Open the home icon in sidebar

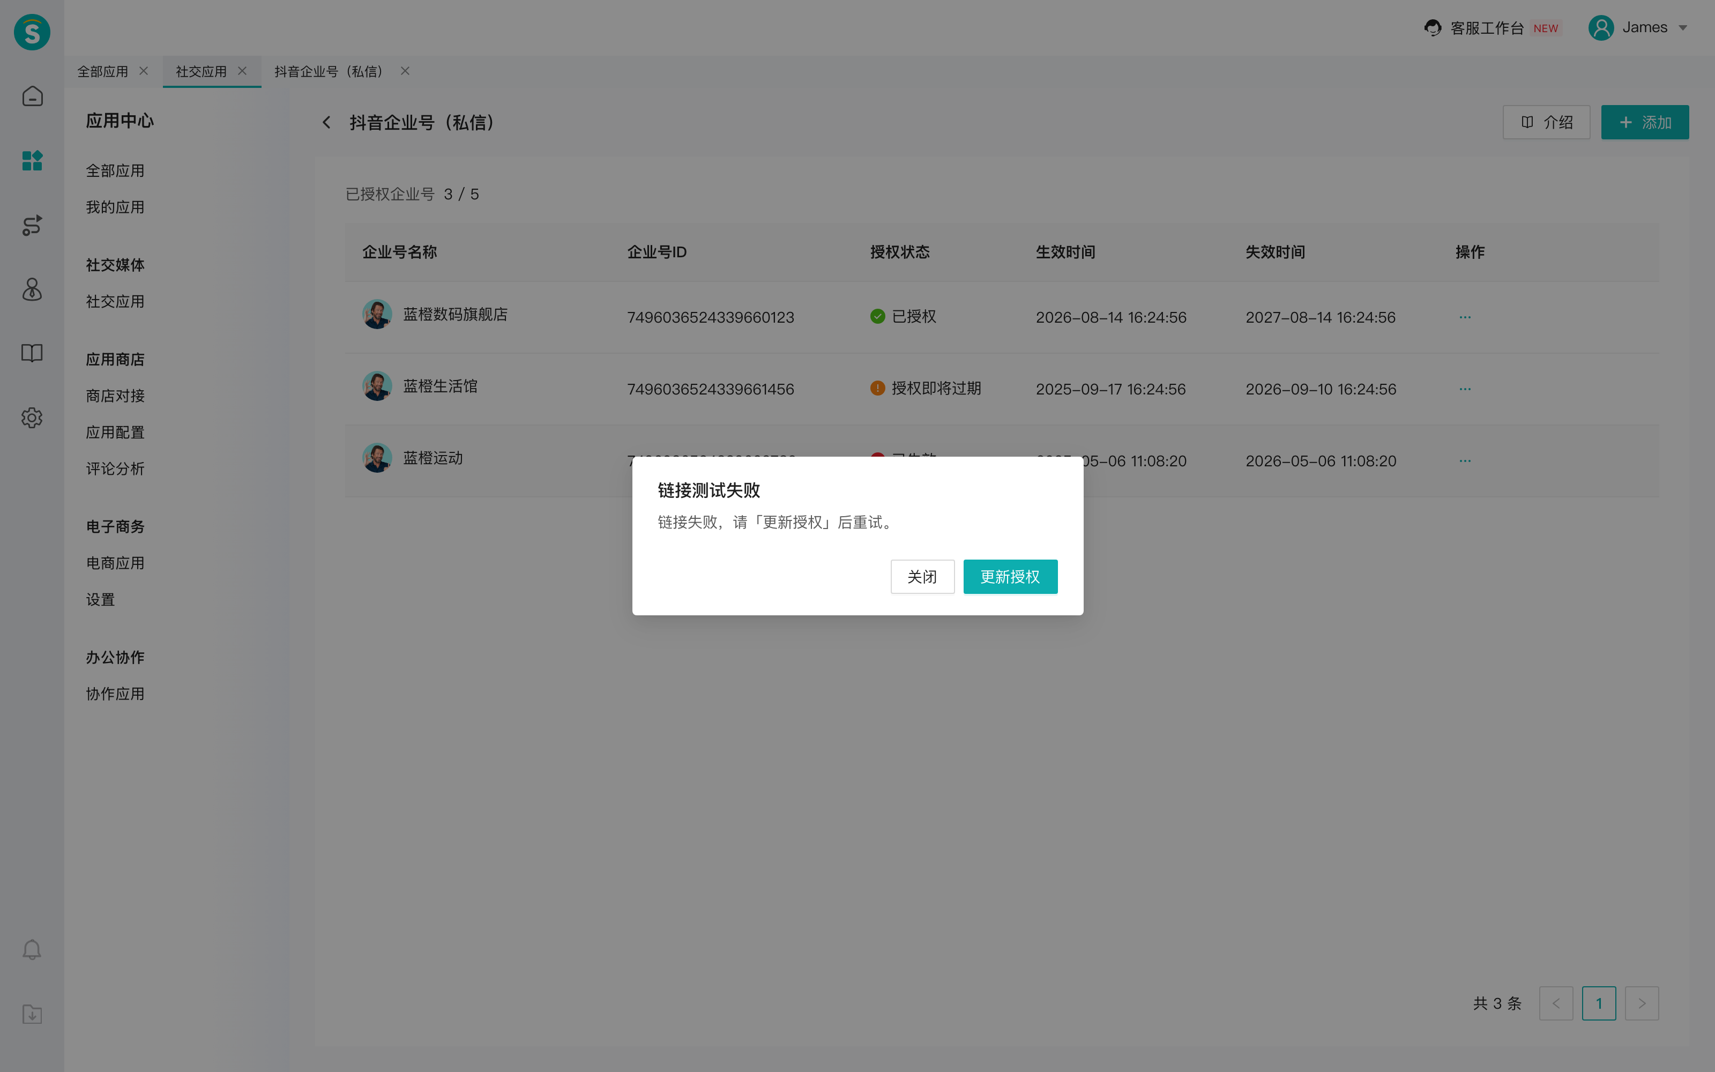point(32,96)
